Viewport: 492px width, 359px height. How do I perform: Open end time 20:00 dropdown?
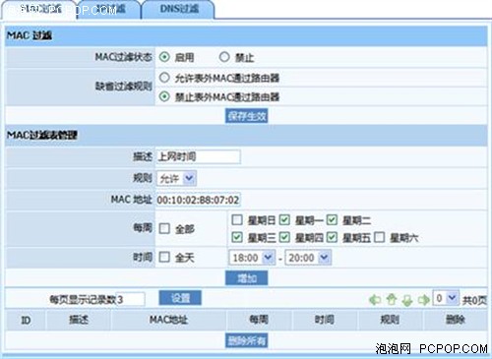tap(308, 258)
